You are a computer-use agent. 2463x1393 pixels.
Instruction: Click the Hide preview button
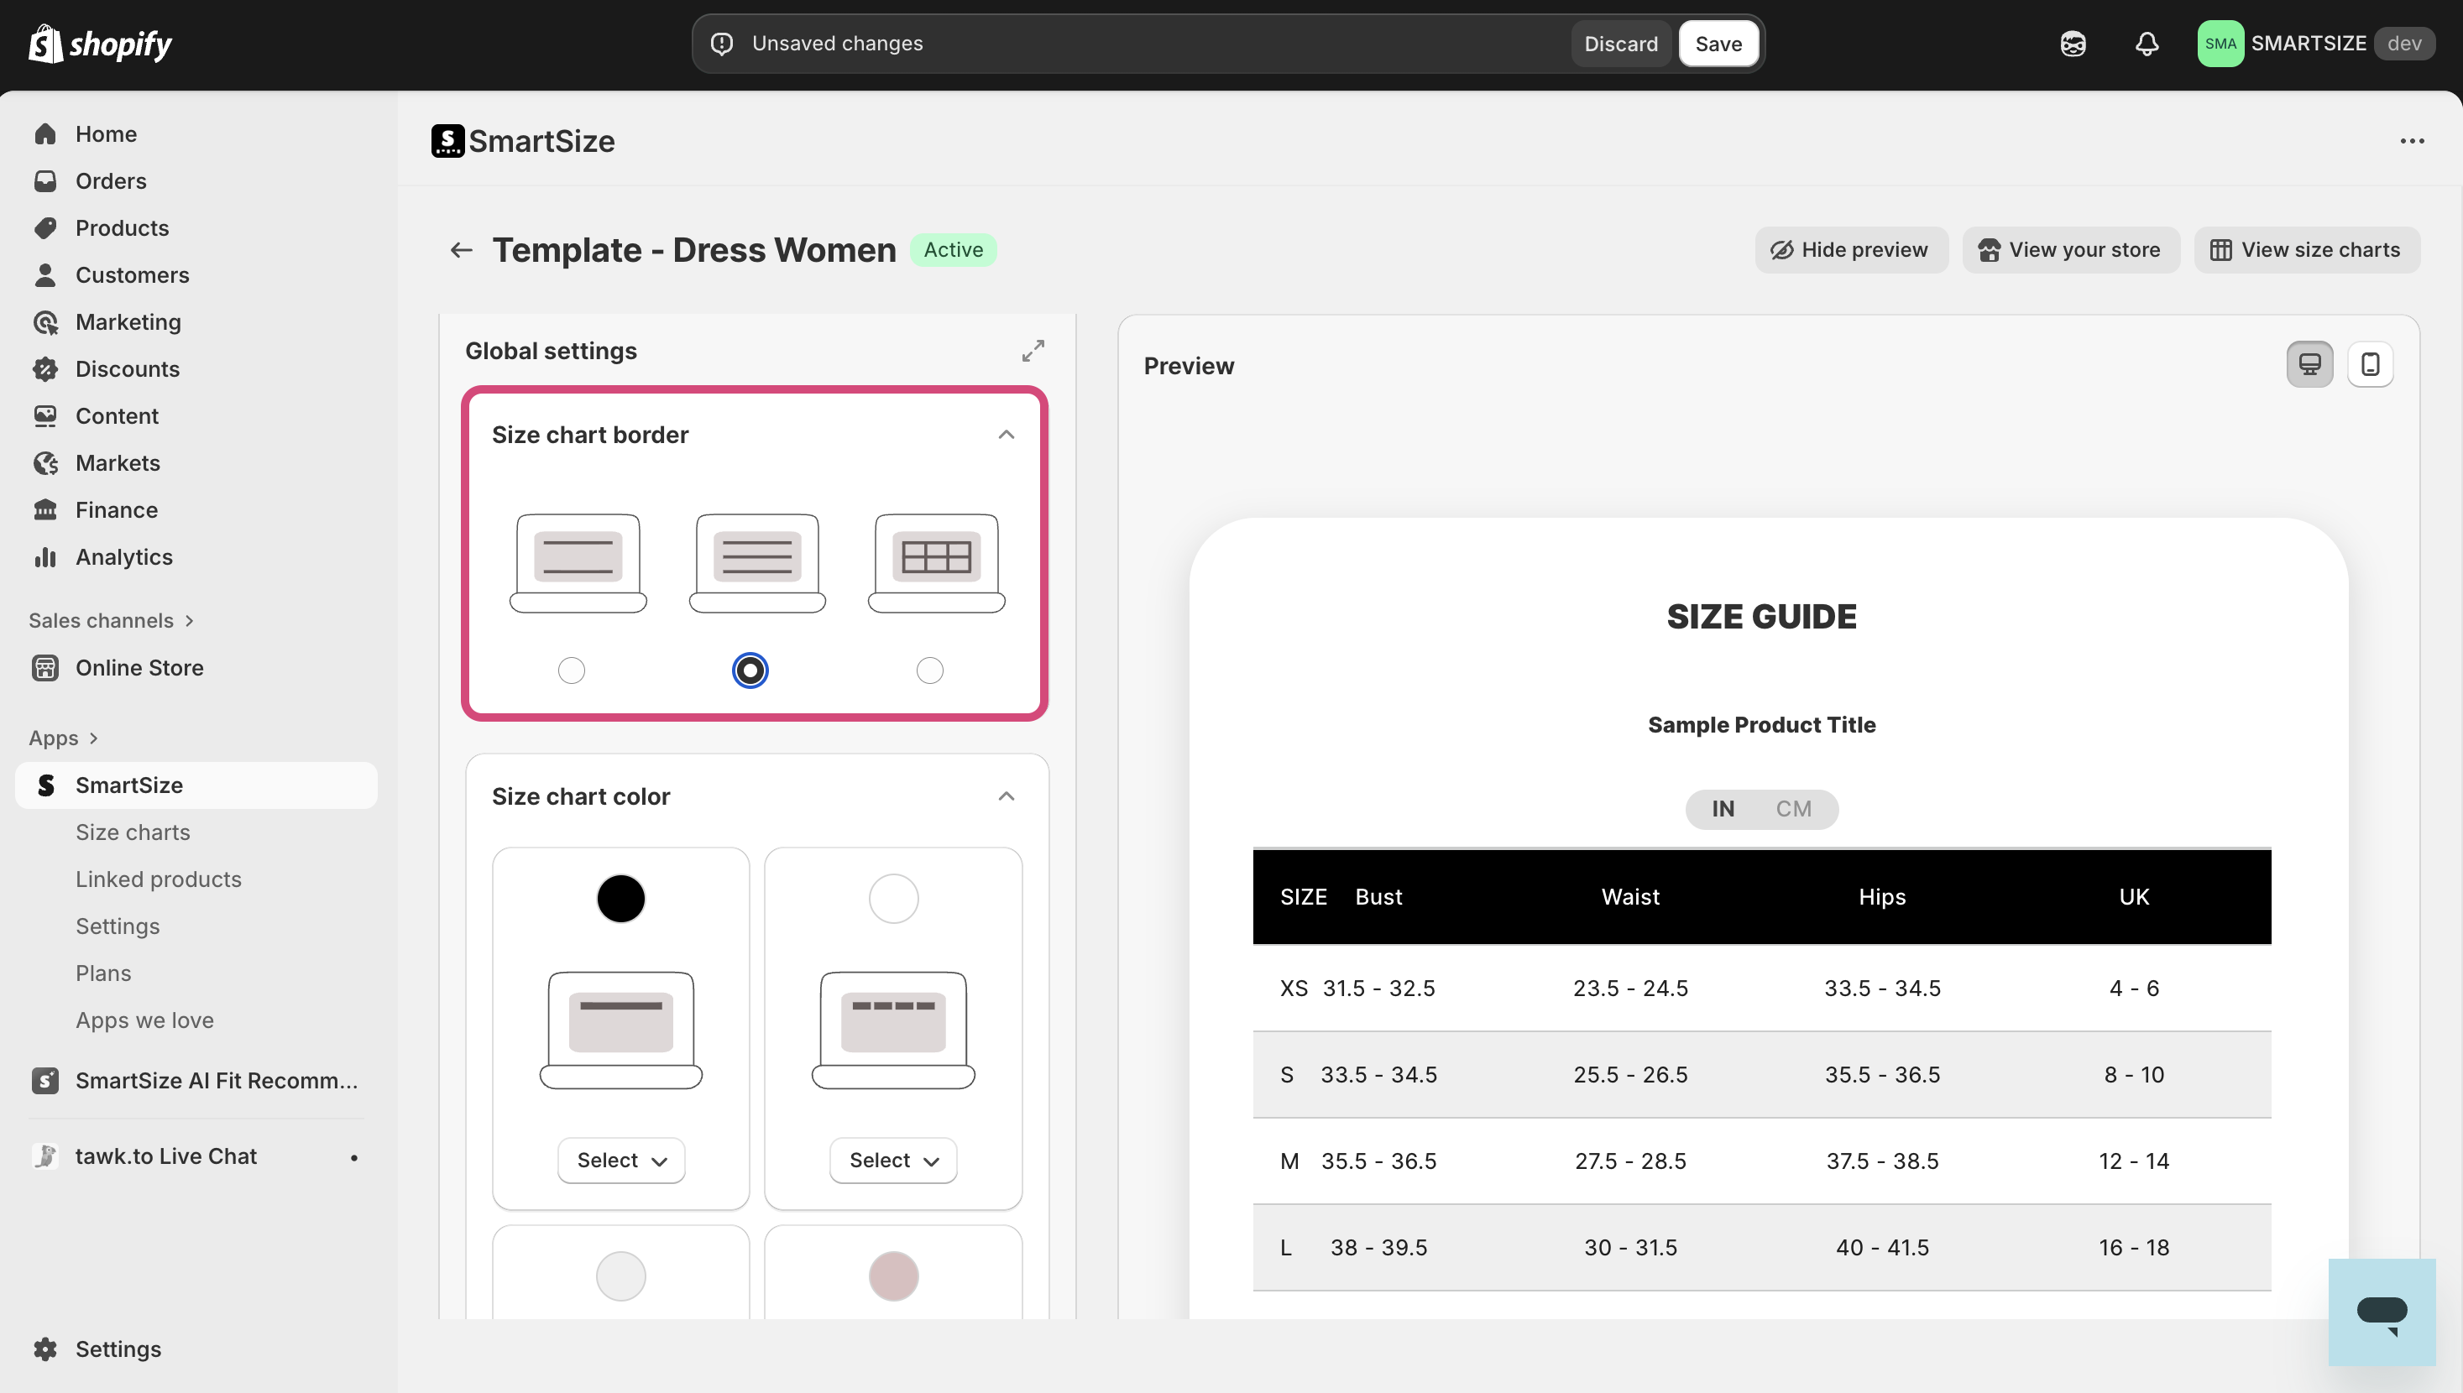click(1849, 251)
